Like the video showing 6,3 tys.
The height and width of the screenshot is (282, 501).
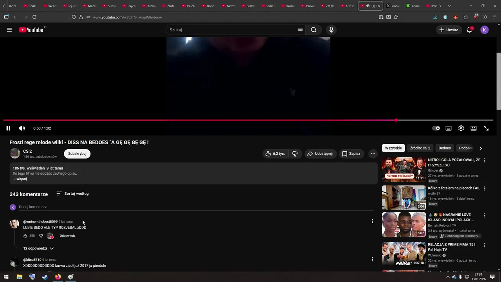pos(275,154)
